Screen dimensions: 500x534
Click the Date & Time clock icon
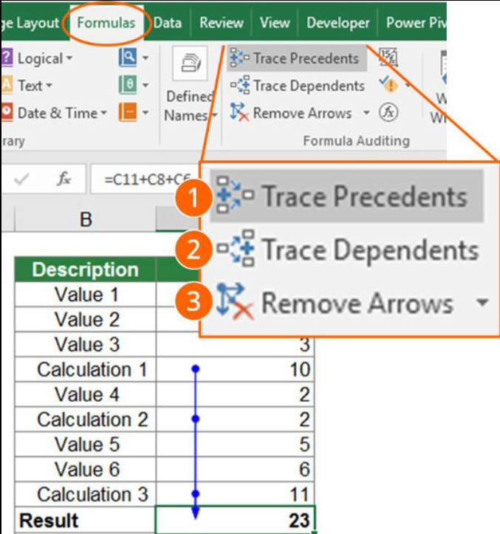click(7, 112)
